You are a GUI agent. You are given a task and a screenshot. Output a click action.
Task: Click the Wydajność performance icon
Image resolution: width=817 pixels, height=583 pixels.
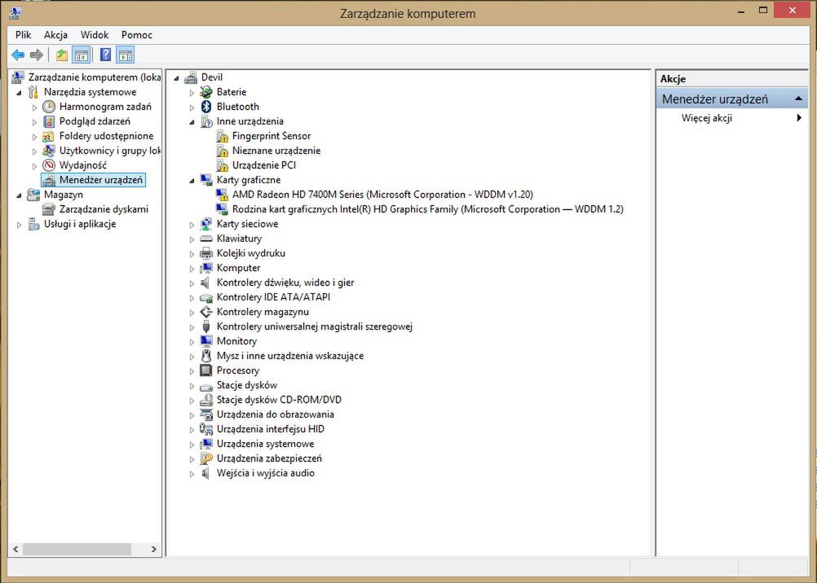point(48,165)
